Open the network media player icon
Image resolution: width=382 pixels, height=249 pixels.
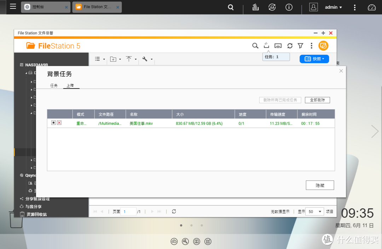(x=278, y=46)
